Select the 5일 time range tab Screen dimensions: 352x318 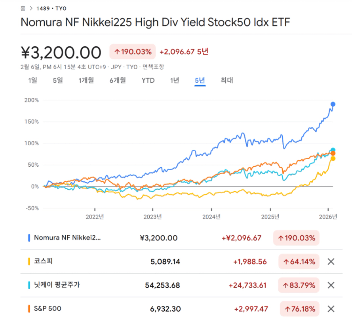58,80
